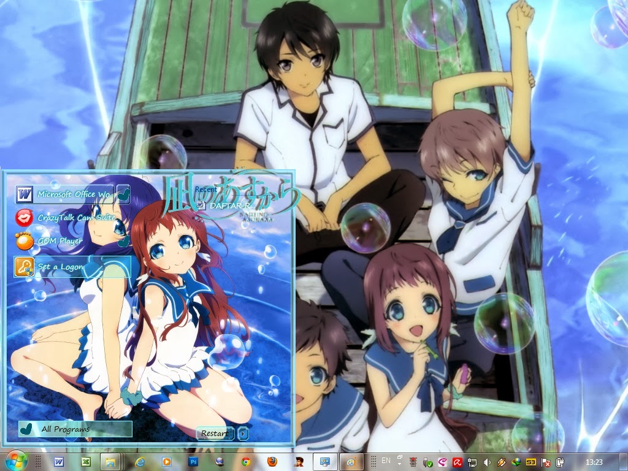Open the Avira antivirus tray icon

click(458, 462)
